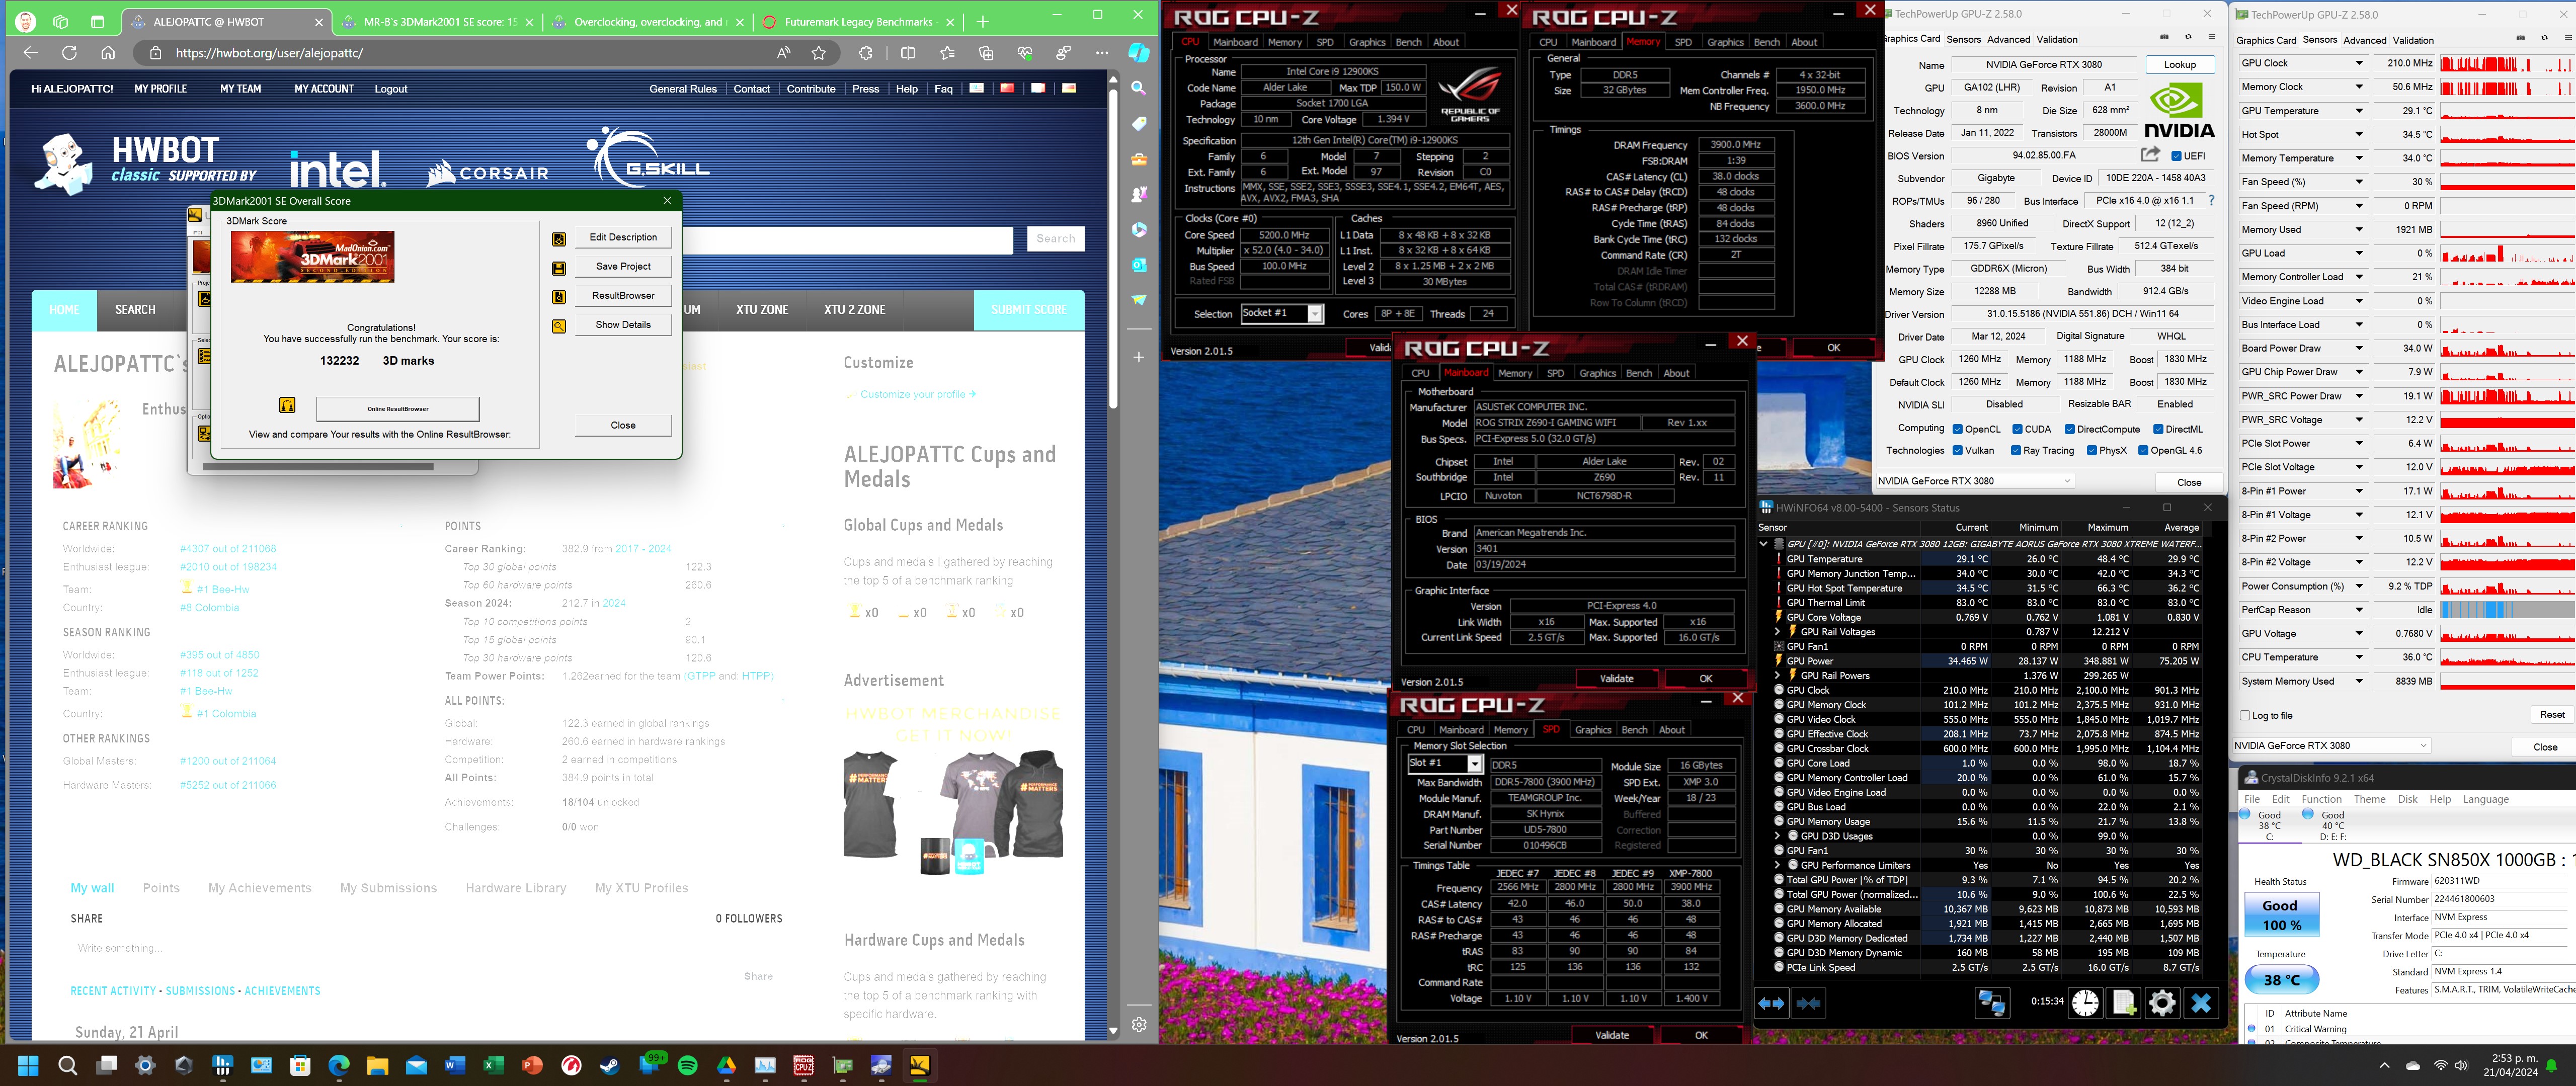Click HWiNFO clock reset timer icon
The image size is (2576, 1086).
(2085, 1002)
